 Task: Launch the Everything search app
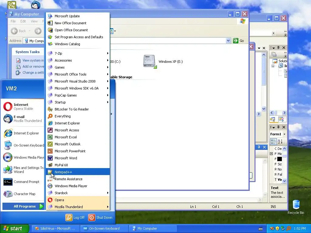(78, 116)
